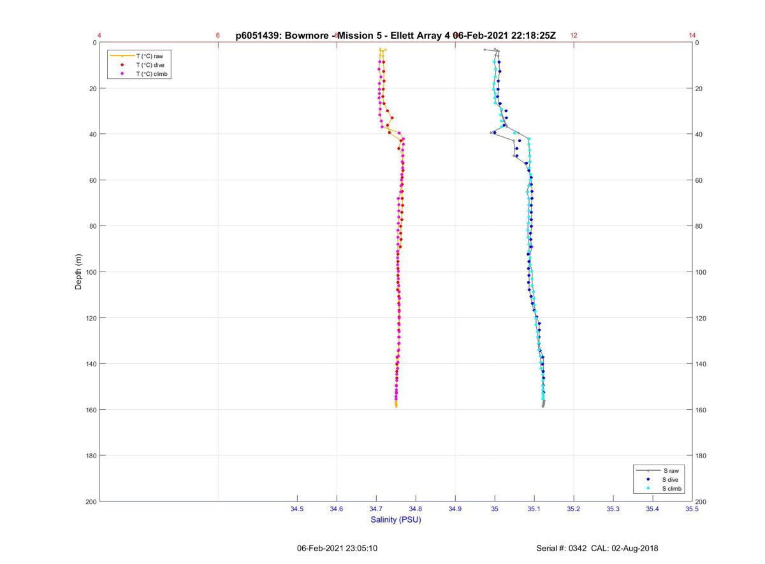Click the red dot marker for T dive
This screenshot has height=564, width=765.
(x=122, y=65)
